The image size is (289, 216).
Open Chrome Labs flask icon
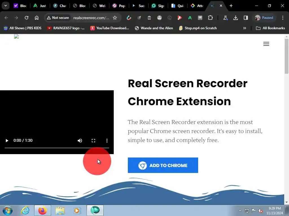(225, 18)
